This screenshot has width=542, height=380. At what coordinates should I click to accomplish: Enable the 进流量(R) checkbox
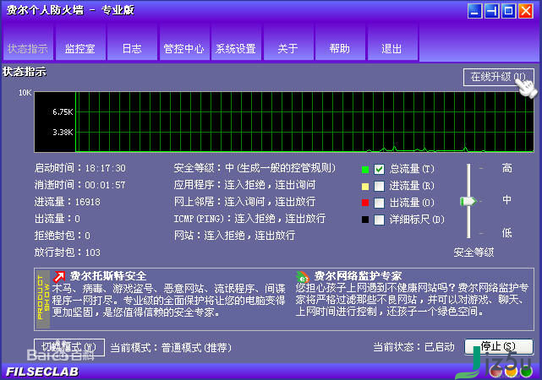(379, 186)
